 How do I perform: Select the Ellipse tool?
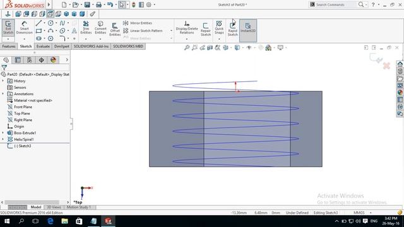62,31
